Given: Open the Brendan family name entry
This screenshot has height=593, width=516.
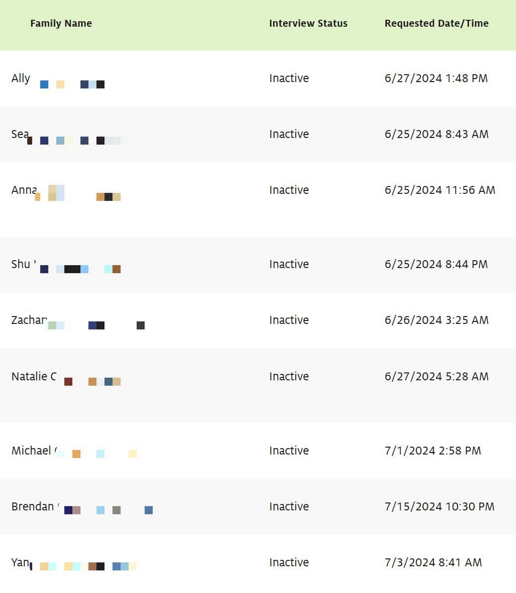Looking at the screenshot, I should (x=33, y=506).
